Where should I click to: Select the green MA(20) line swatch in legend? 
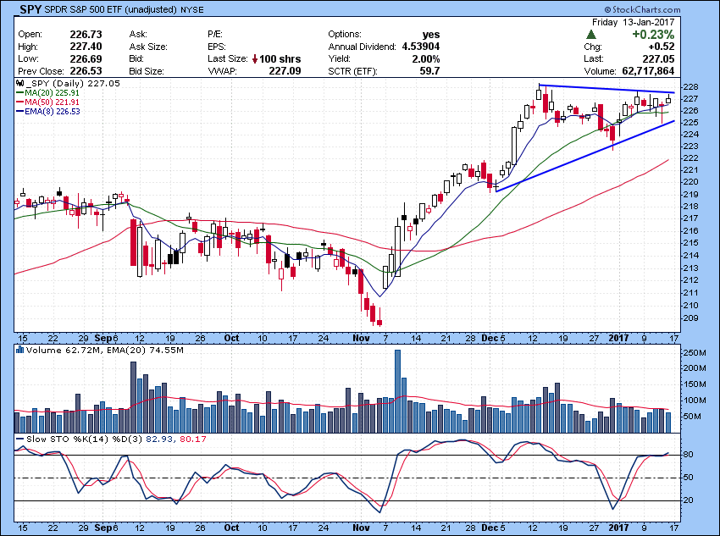coord(19,92)
